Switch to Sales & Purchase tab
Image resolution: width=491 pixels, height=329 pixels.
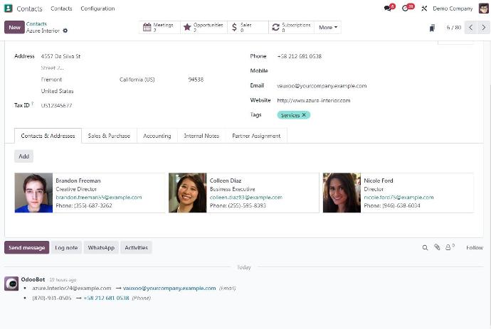pos(109,136)
